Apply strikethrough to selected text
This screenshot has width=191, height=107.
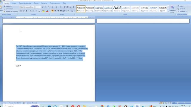[31, 11]
